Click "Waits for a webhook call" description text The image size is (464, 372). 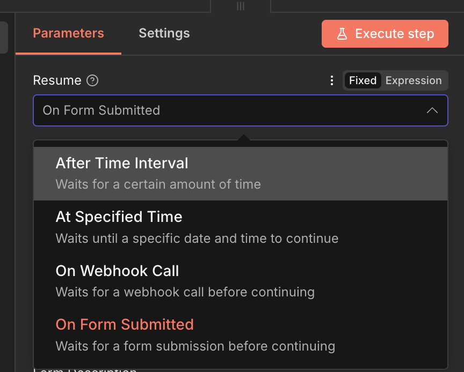(185, 292)
